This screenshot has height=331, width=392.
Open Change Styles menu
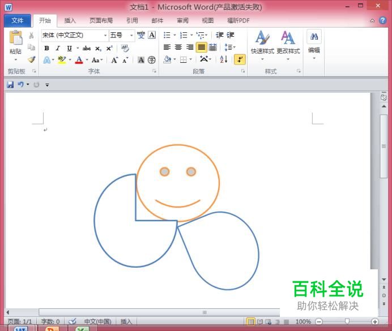click(x=288, y=45)
